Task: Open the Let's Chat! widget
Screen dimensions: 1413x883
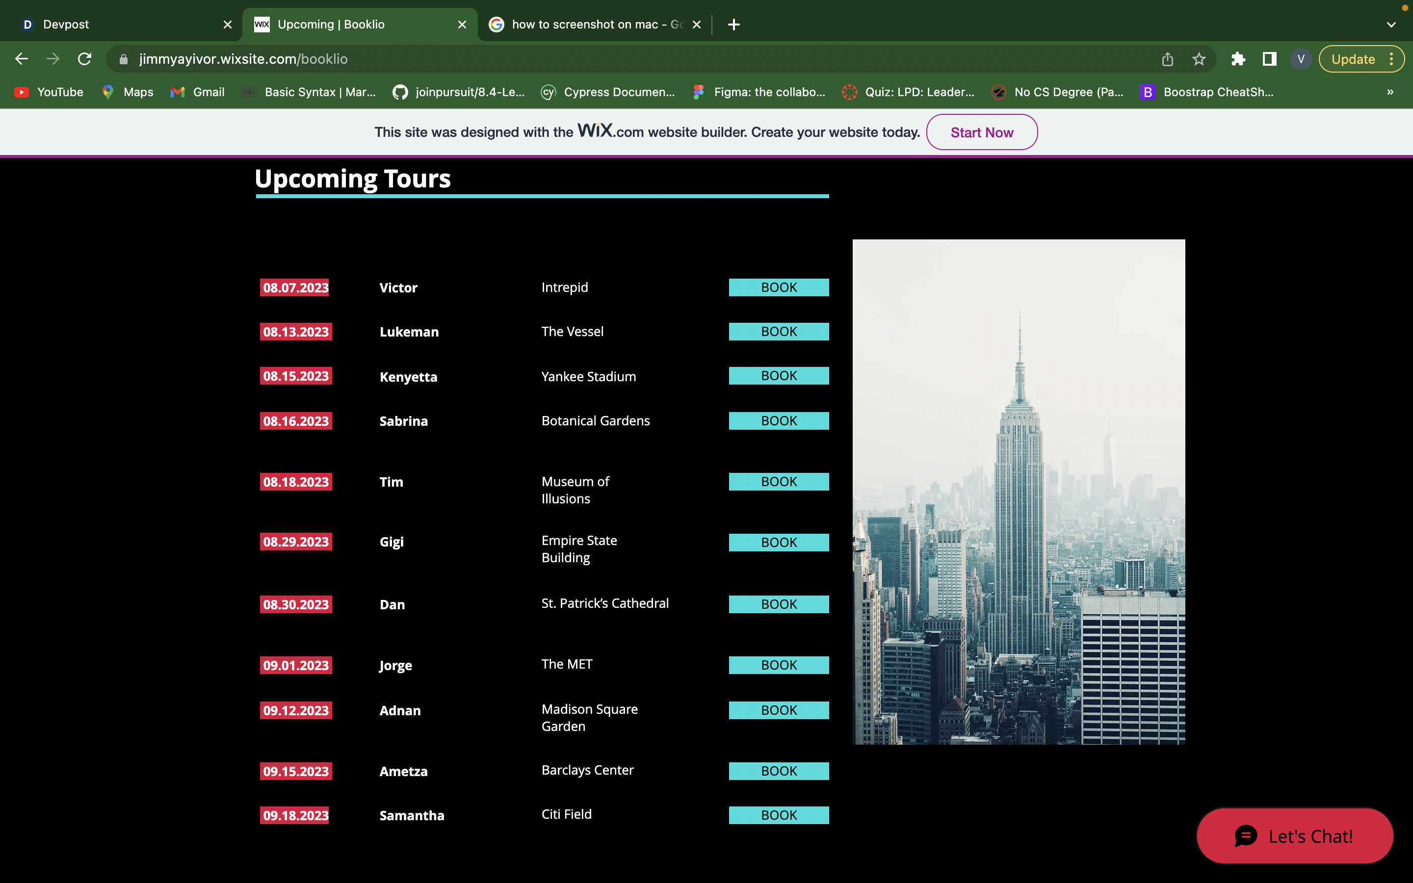Action: point(1294,836)
